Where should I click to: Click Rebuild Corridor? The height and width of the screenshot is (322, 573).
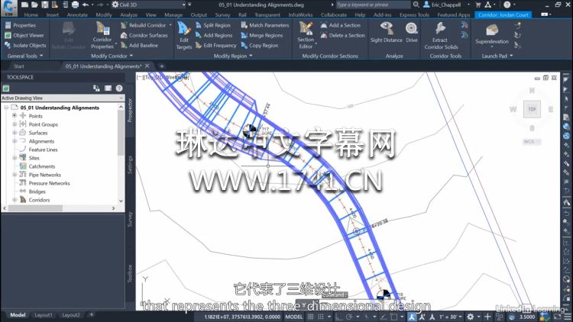pos(144,25)
